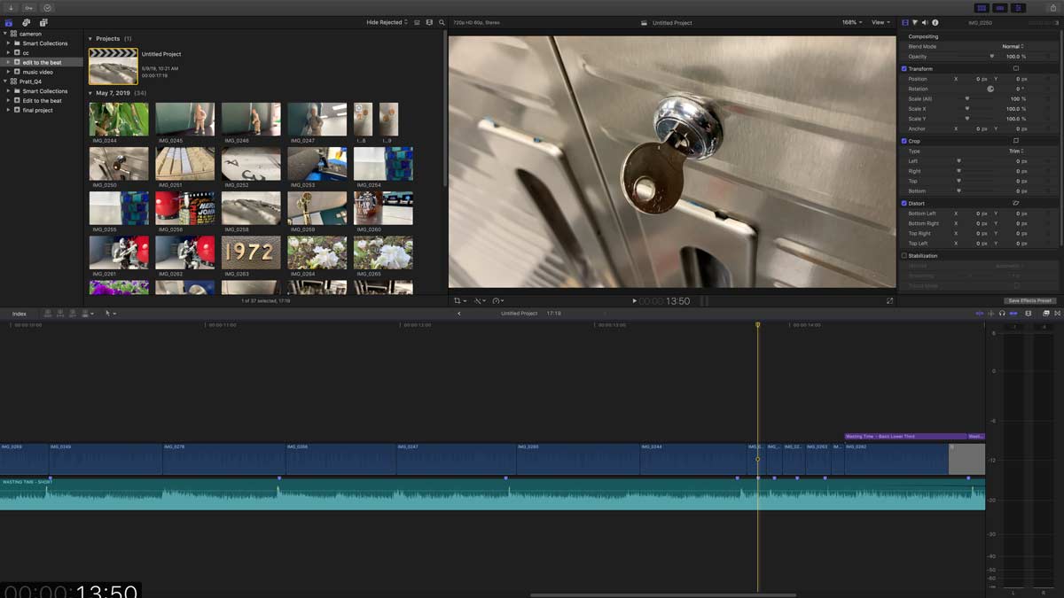Uncheck the Transform checkbox
Image resolution: width=1064 pixels, height=598 pixels.
(904, 68)
